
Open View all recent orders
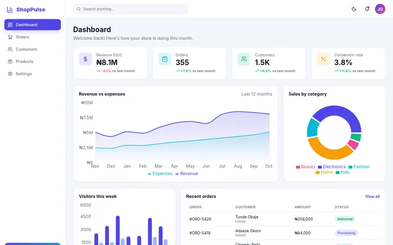(372, 196)
